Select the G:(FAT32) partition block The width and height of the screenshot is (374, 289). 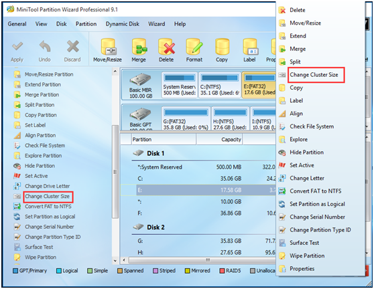(186, 119)
